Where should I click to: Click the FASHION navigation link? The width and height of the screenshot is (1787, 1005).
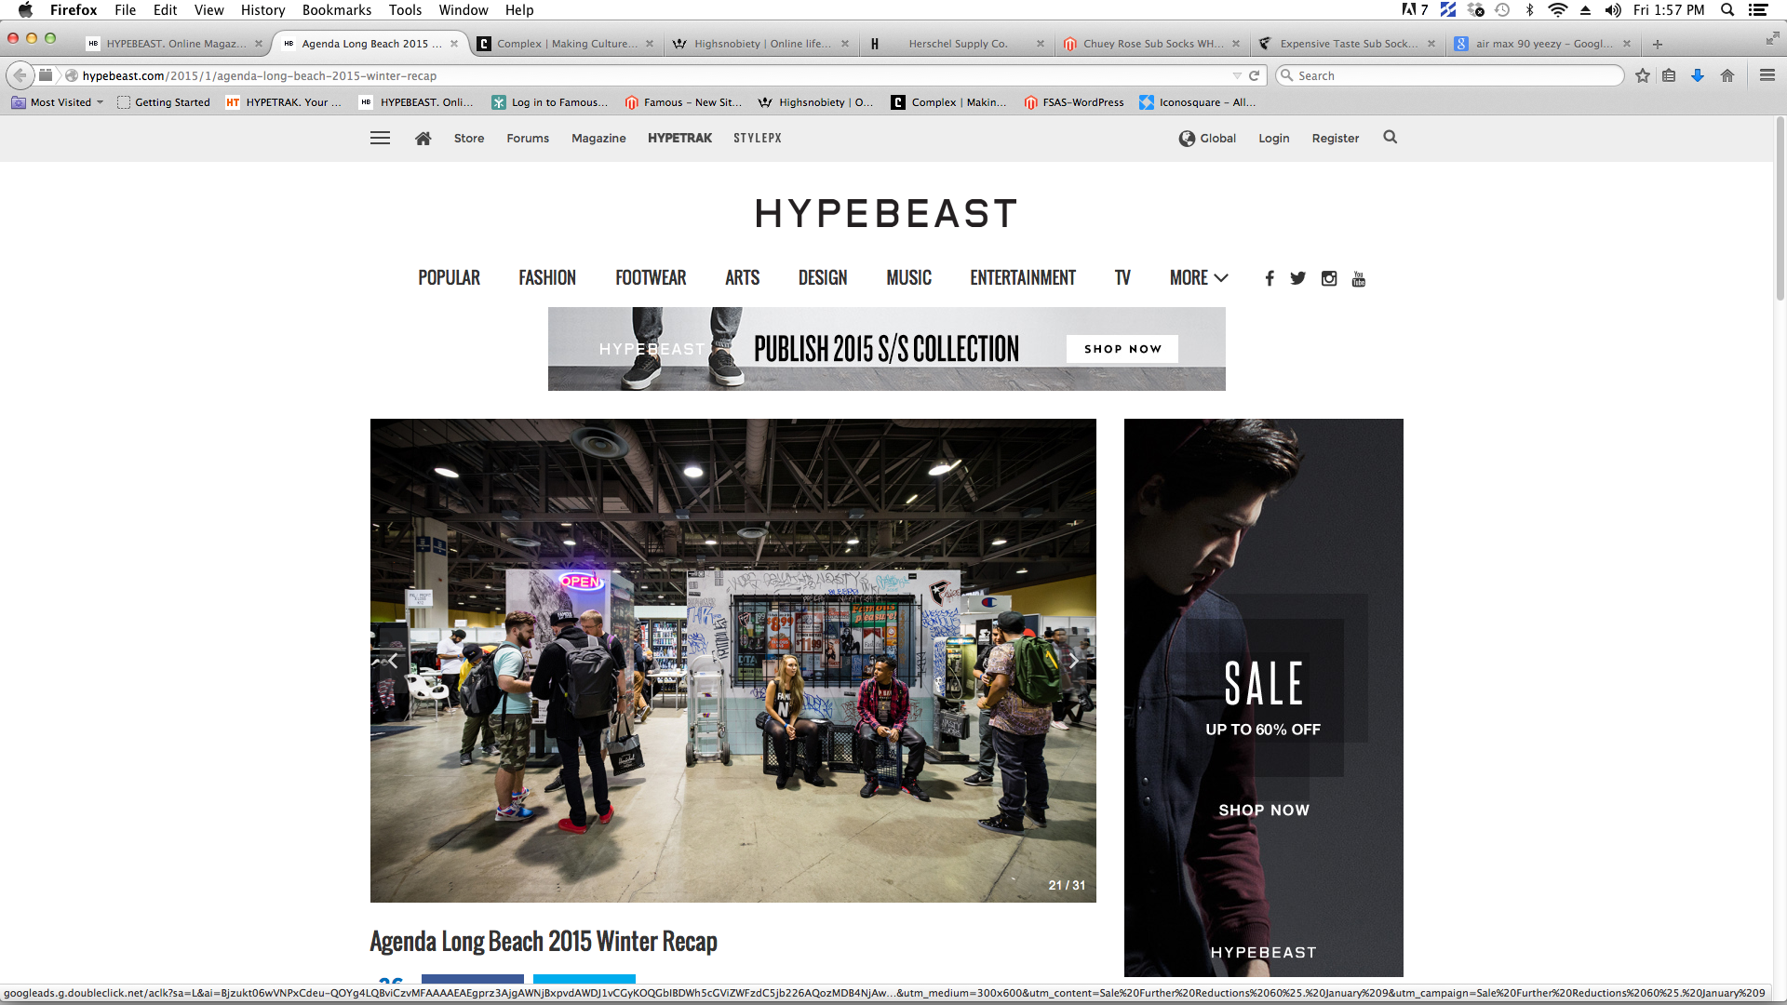(x=547, y=277)
